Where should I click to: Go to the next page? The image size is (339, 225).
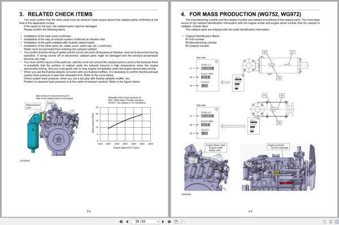(163, 222)
